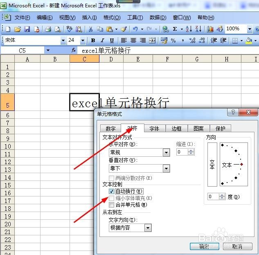This screenshot has width=259, height=255.
Task: Click the 度 degrees spinner arrows
Action: [222, 196]
